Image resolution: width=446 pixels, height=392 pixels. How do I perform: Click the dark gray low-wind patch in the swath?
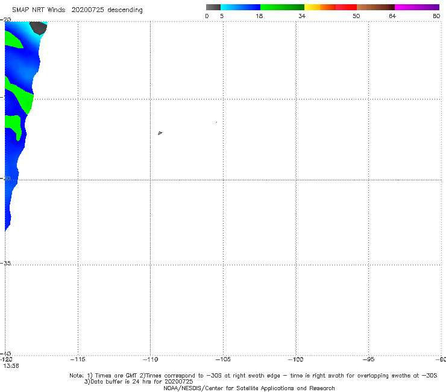(39, 28)
